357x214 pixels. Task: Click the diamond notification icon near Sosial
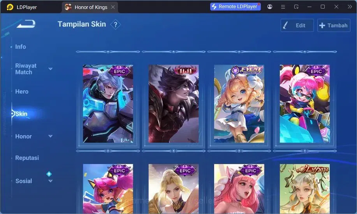[x=49, y=174]
